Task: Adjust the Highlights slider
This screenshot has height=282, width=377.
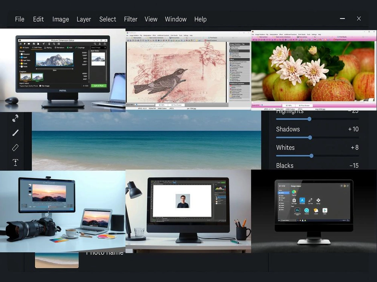Action: pos(309,119)
